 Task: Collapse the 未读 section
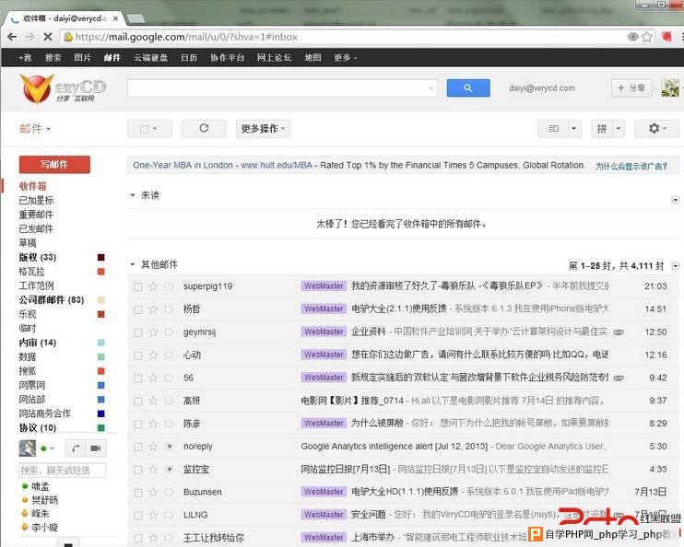133,195
